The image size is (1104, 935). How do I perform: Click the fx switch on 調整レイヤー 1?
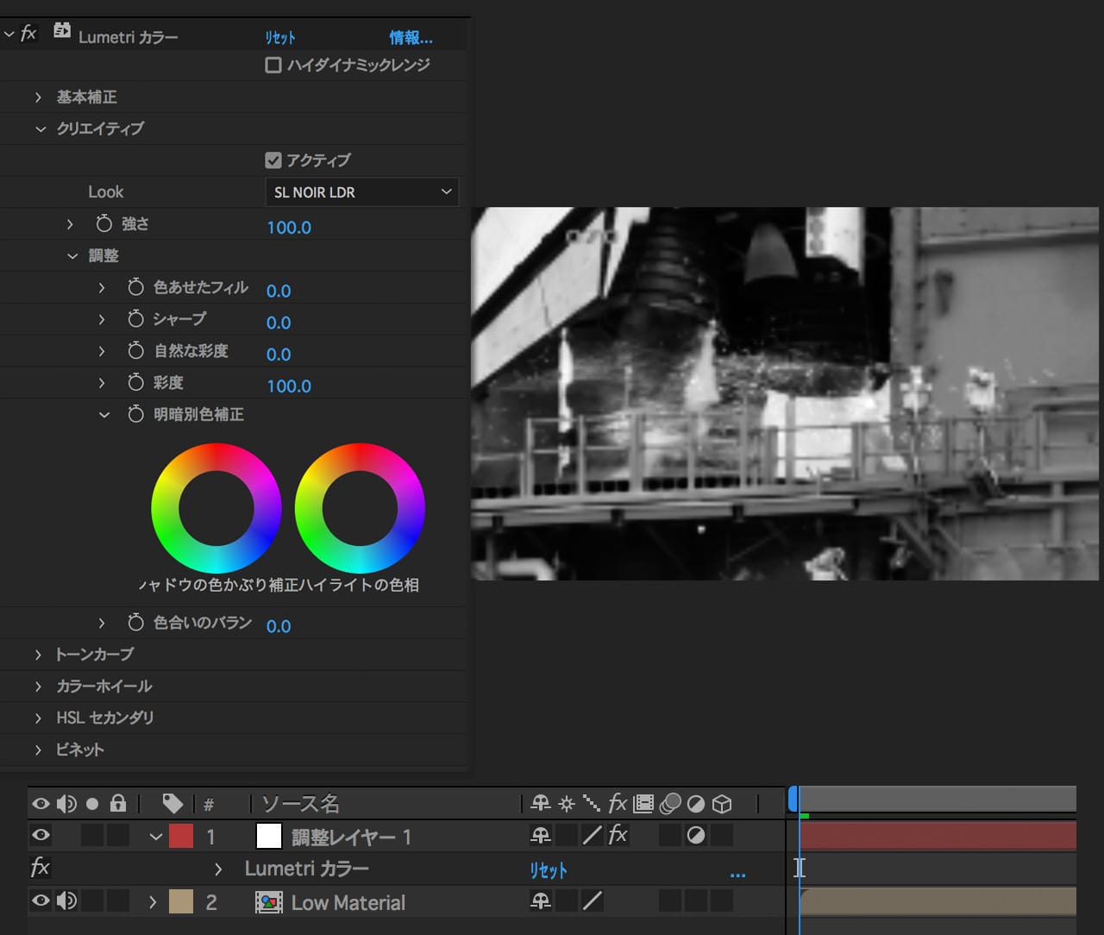click(618, 835)
